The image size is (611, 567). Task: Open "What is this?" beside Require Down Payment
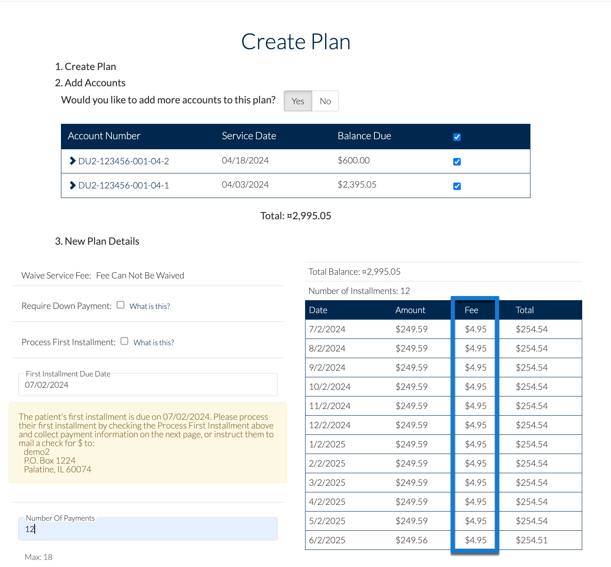point(149,306)
